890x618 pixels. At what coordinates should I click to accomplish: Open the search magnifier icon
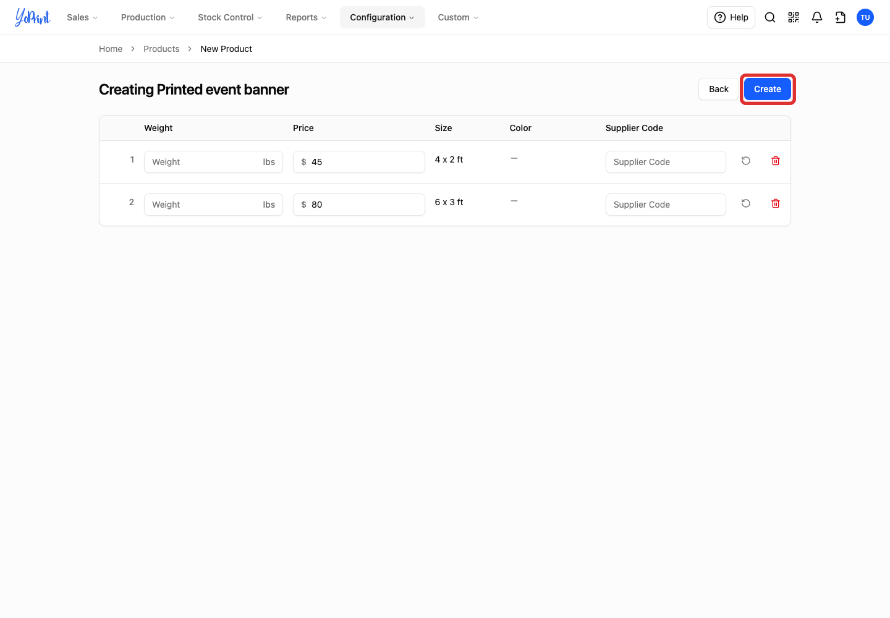[x=770, y=17]
